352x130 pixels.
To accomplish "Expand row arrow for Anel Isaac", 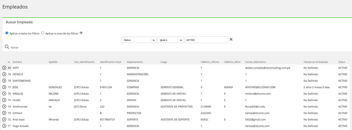I will [4, 119].
